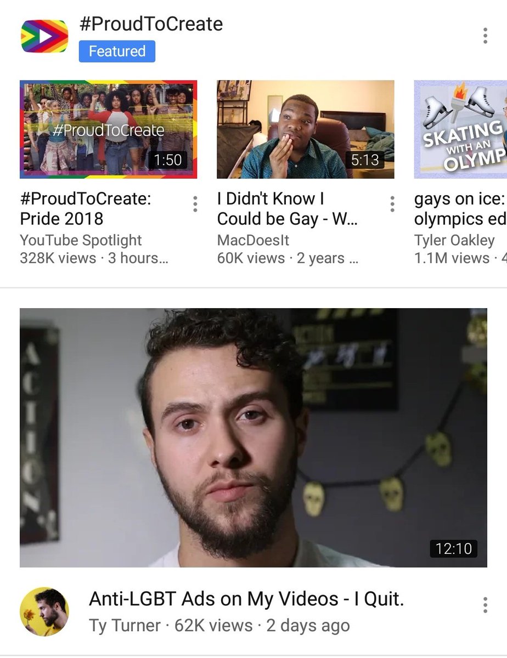
Task: Open Anti-LGBT Ads on My Videos title
Action: tap(246, 599)
